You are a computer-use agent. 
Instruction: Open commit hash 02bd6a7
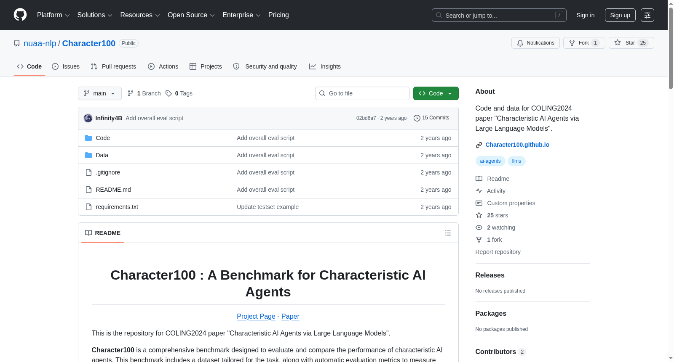pos(366,118)
